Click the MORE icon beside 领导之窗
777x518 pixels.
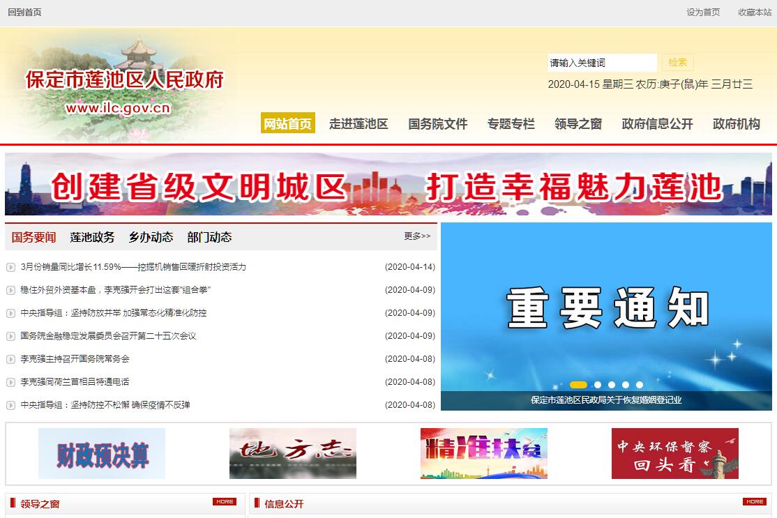(225, 501)
